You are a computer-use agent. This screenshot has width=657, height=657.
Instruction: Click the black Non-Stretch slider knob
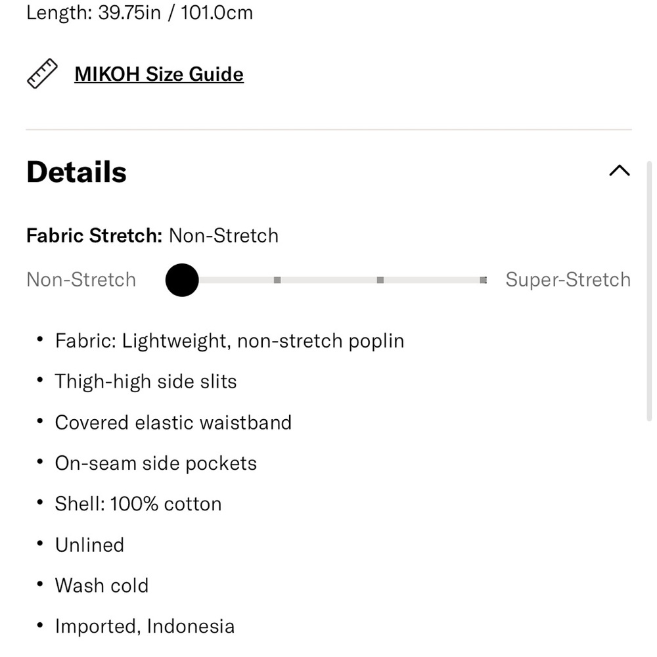[182, 280]
